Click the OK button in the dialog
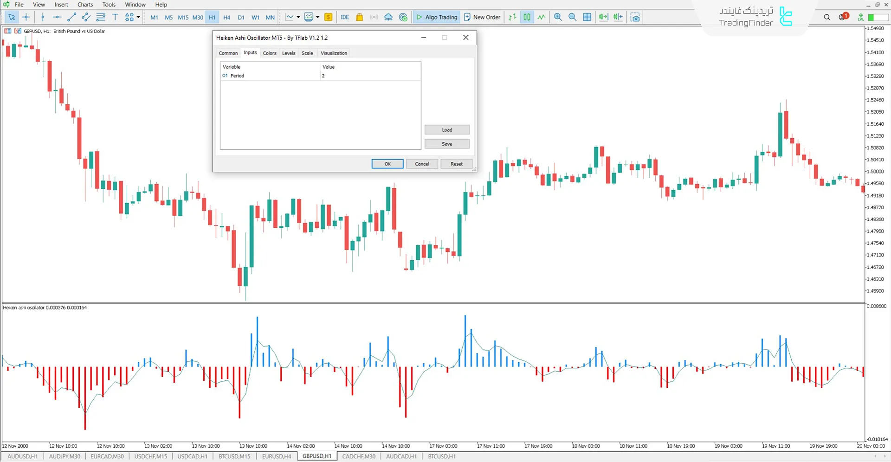 (387, 163)
